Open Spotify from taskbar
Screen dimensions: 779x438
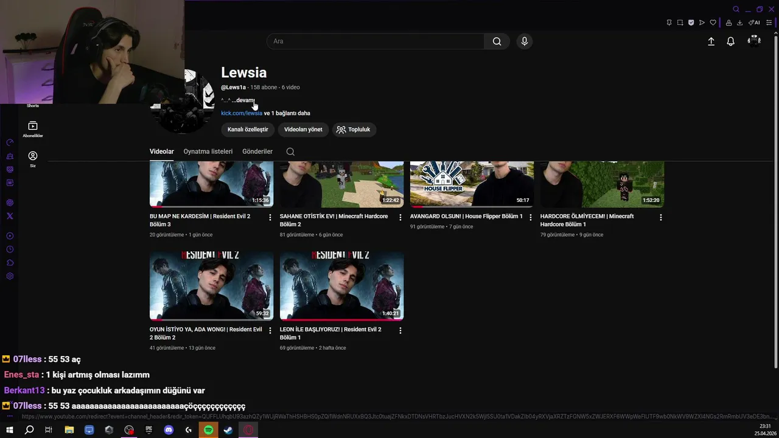point(208,430)
